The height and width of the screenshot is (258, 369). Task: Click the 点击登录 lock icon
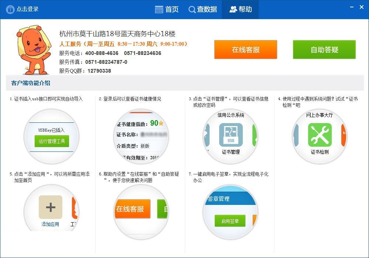pyautogui.click(x=10, y=9)
